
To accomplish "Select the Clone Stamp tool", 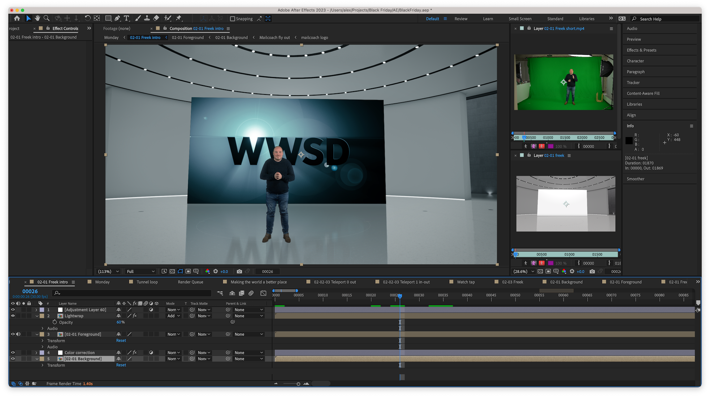I will [x=147, y=18].
